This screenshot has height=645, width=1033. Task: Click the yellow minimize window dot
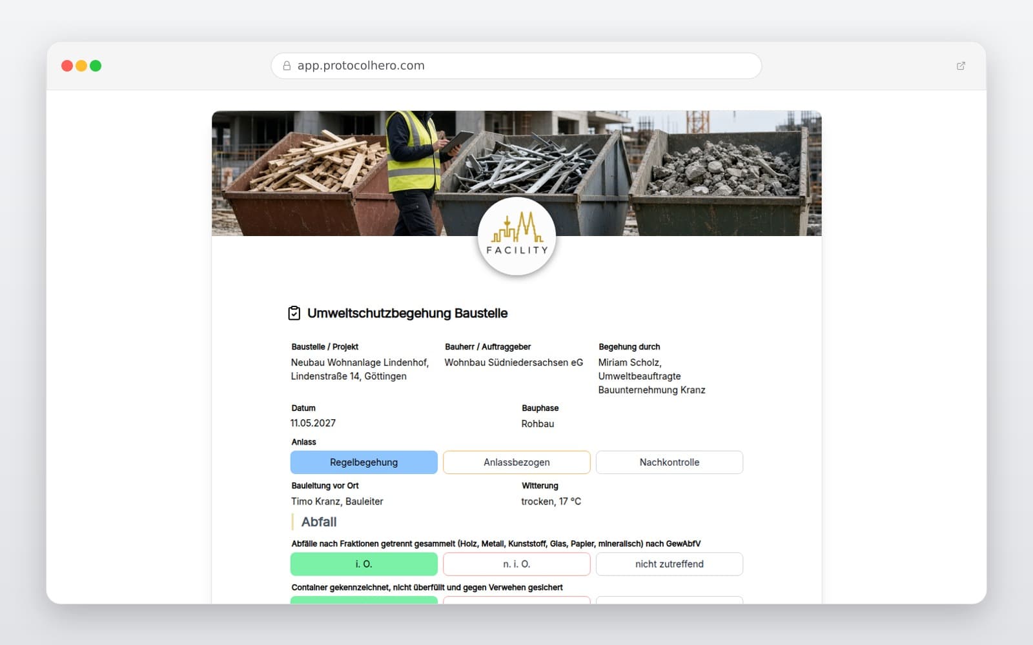[81, 66]
